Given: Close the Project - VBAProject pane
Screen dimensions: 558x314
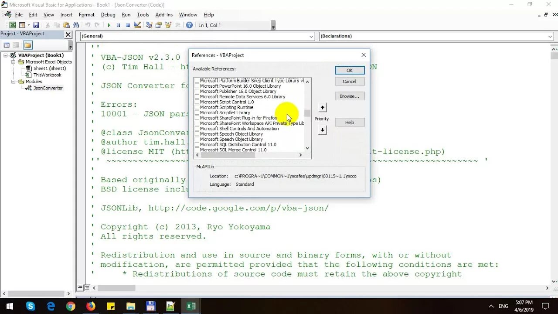Looking at the screenshot, I should pos(68,34).
